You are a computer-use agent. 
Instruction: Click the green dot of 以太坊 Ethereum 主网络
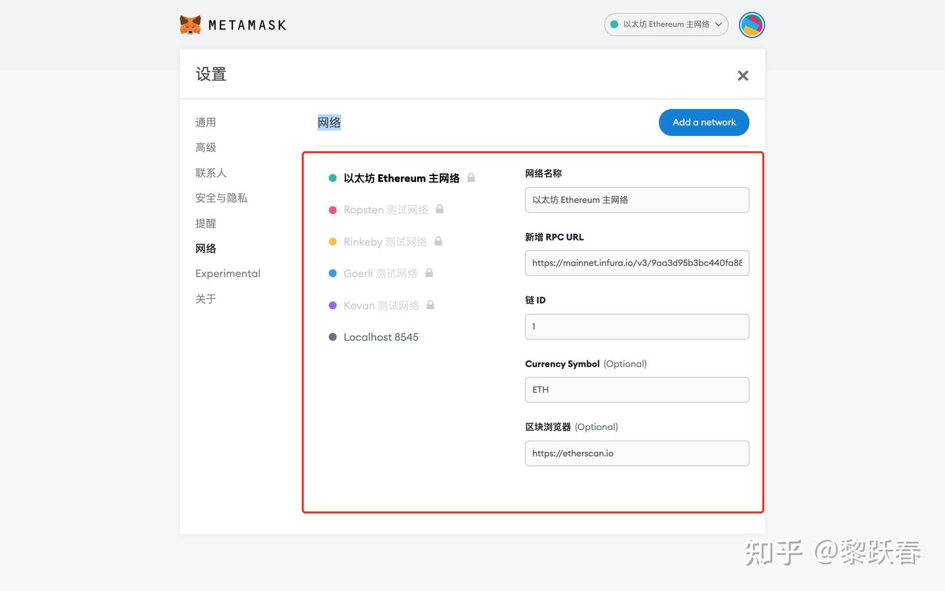coord(333,177)
